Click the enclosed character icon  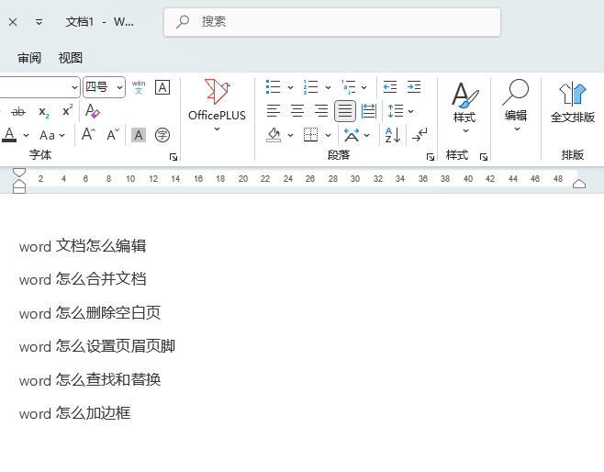pyautogui.click(x=162, y=135)
